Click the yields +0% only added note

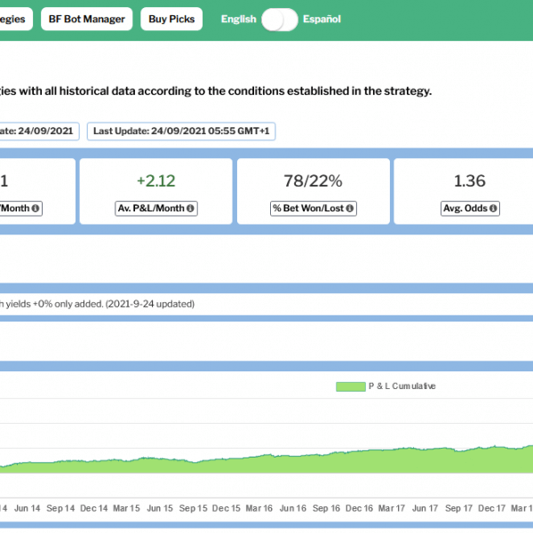pyautogui.click(x=97, y=304)
